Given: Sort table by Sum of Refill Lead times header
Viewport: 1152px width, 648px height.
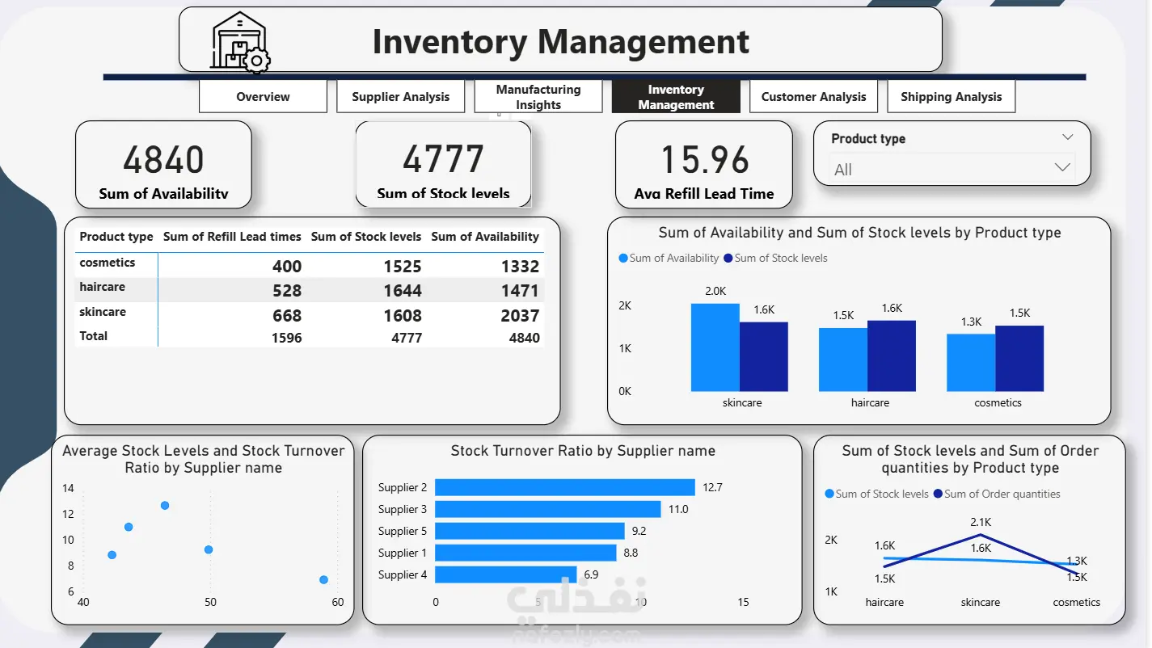Looking at the screenshot, I should (x=232, y=237).
